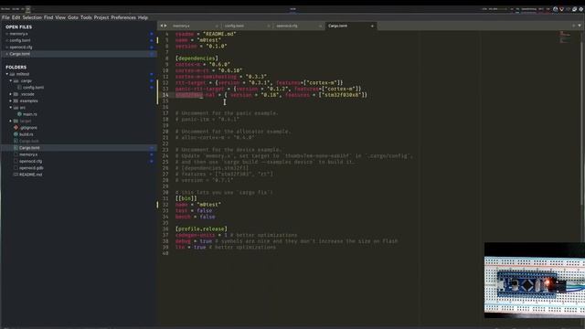
Task: Open Cargo.lock in folder tree
Action: click(x=28, y=142)
